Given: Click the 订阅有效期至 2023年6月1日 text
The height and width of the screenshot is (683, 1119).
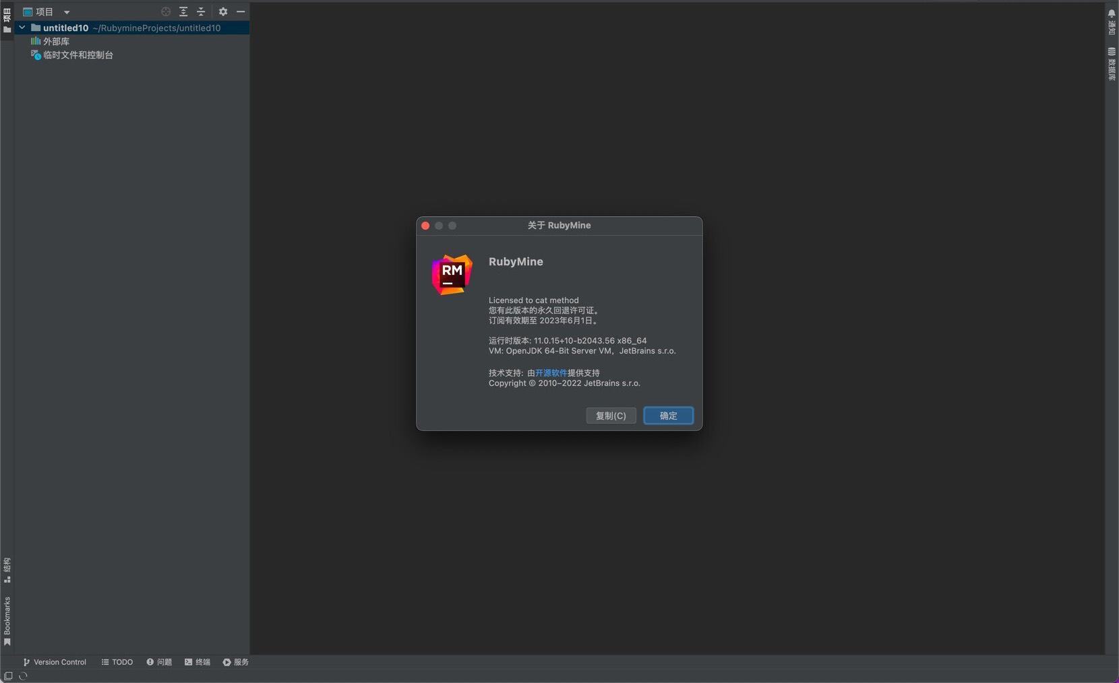Looking at the screenshot, I should coord(543,321).
